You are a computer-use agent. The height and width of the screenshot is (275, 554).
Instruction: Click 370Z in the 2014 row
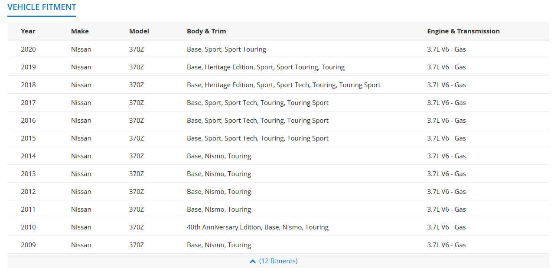point(137,156)
